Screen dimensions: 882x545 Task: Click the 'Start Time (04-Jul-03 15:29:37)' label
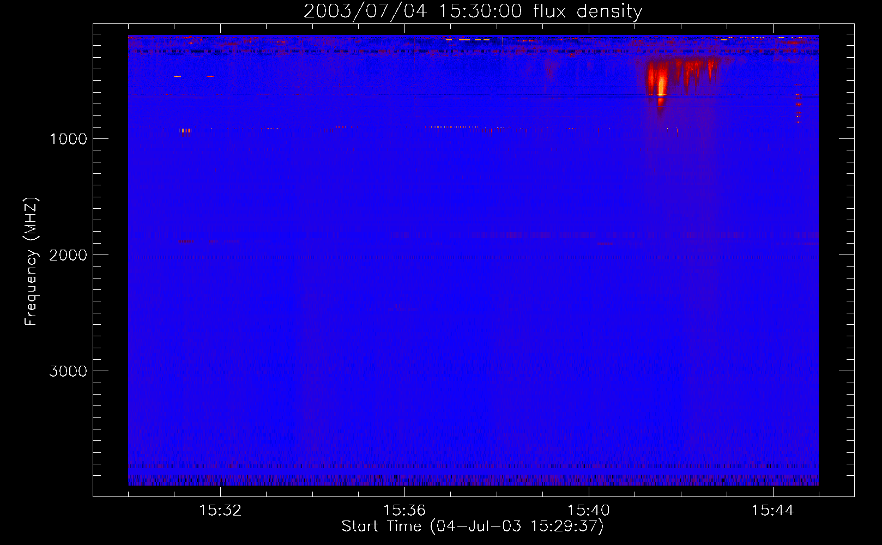click(473, 526)
